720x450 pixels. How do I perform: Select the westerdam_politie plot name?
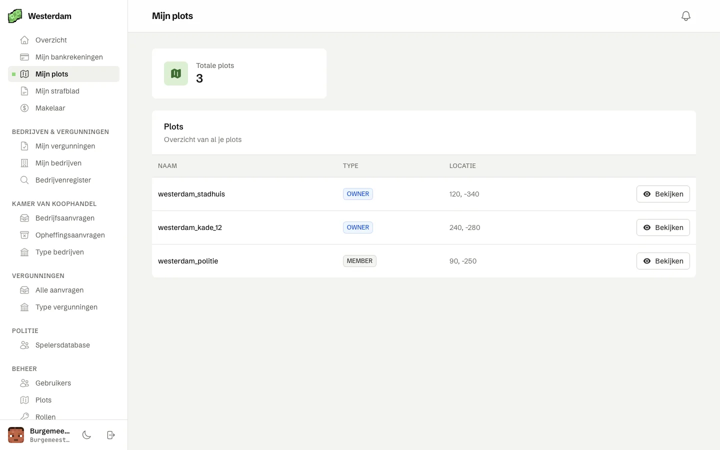click(x=188, y=261)
